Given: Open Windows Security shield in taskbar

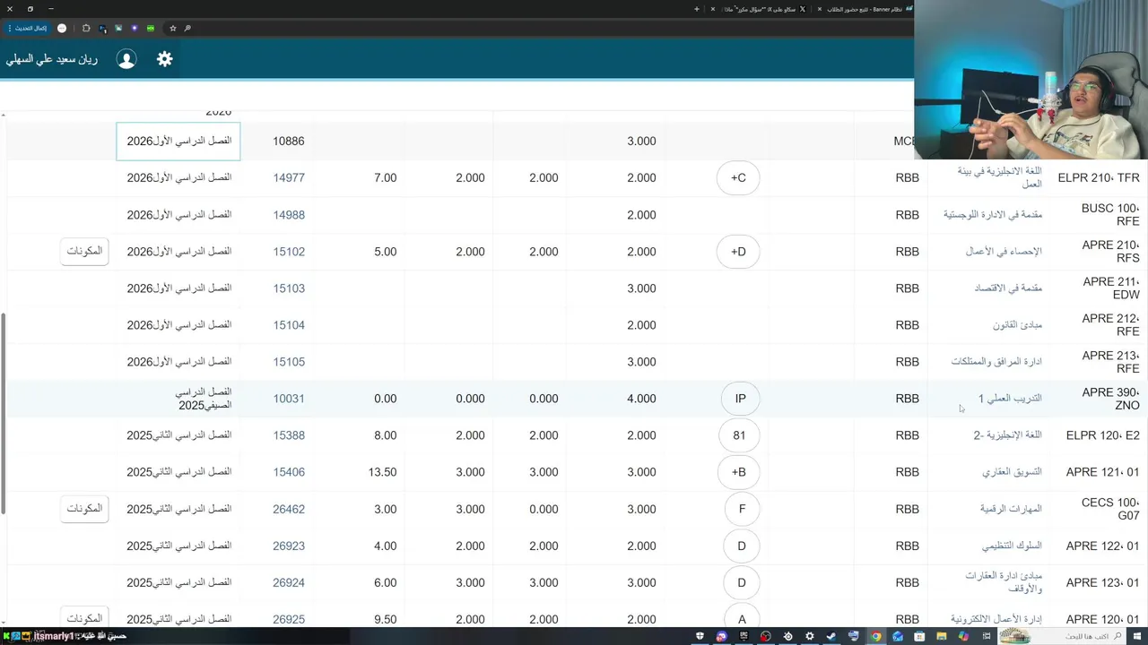Looking at the screenshot, I should pyautogui.click(x=700, y=636).
